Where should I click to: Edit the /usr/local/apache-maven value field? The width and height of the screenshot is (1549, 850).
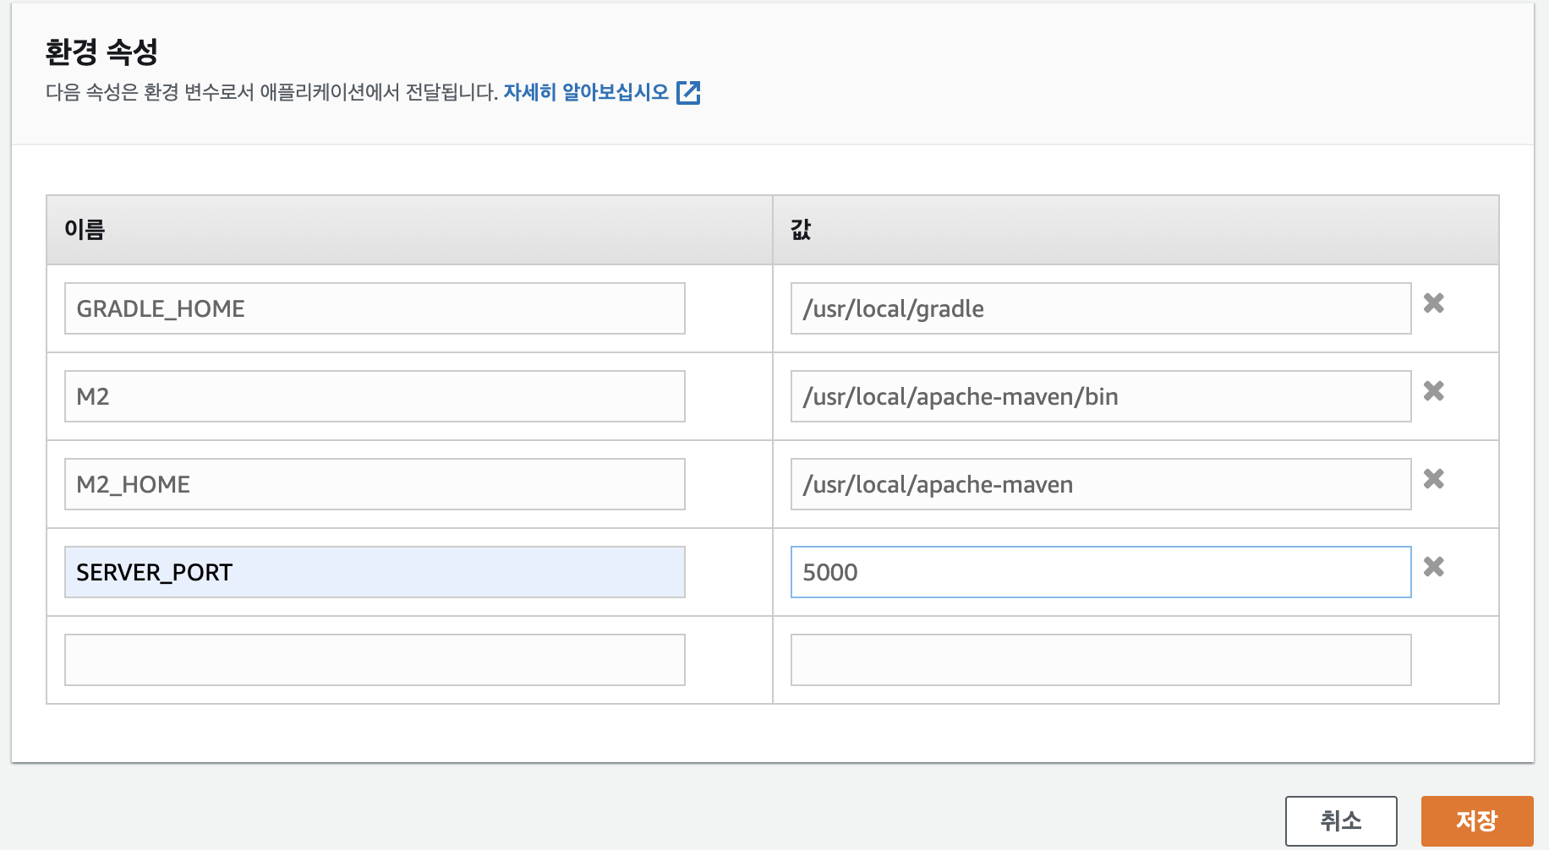pyautogui.click(x=1101, y=484)
